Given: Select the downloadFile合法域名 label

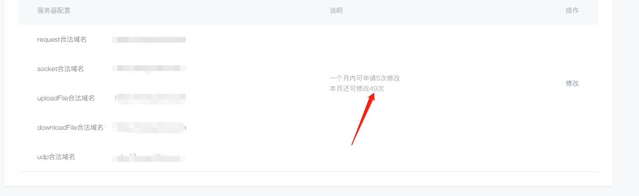Looking at the screenshot, I should tap(70, 128).
